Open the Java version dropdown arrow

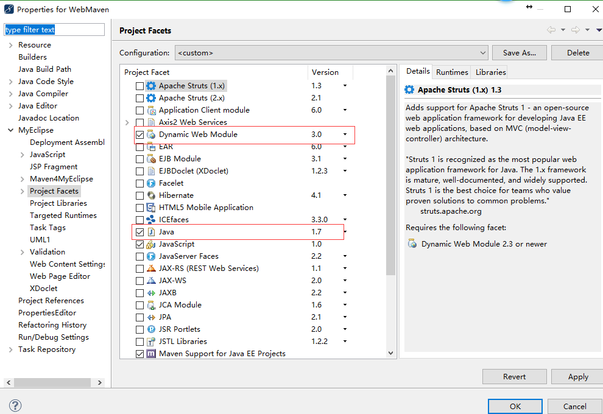coord(345,231)
